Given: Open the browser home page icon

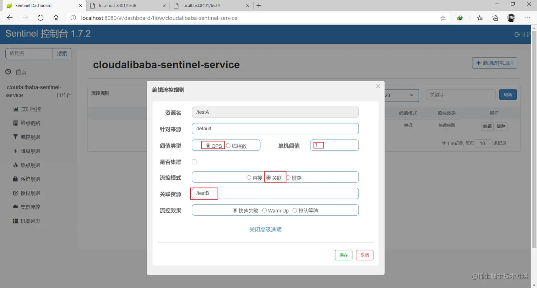Looking at the screenshot, I should tap(56, 18).
